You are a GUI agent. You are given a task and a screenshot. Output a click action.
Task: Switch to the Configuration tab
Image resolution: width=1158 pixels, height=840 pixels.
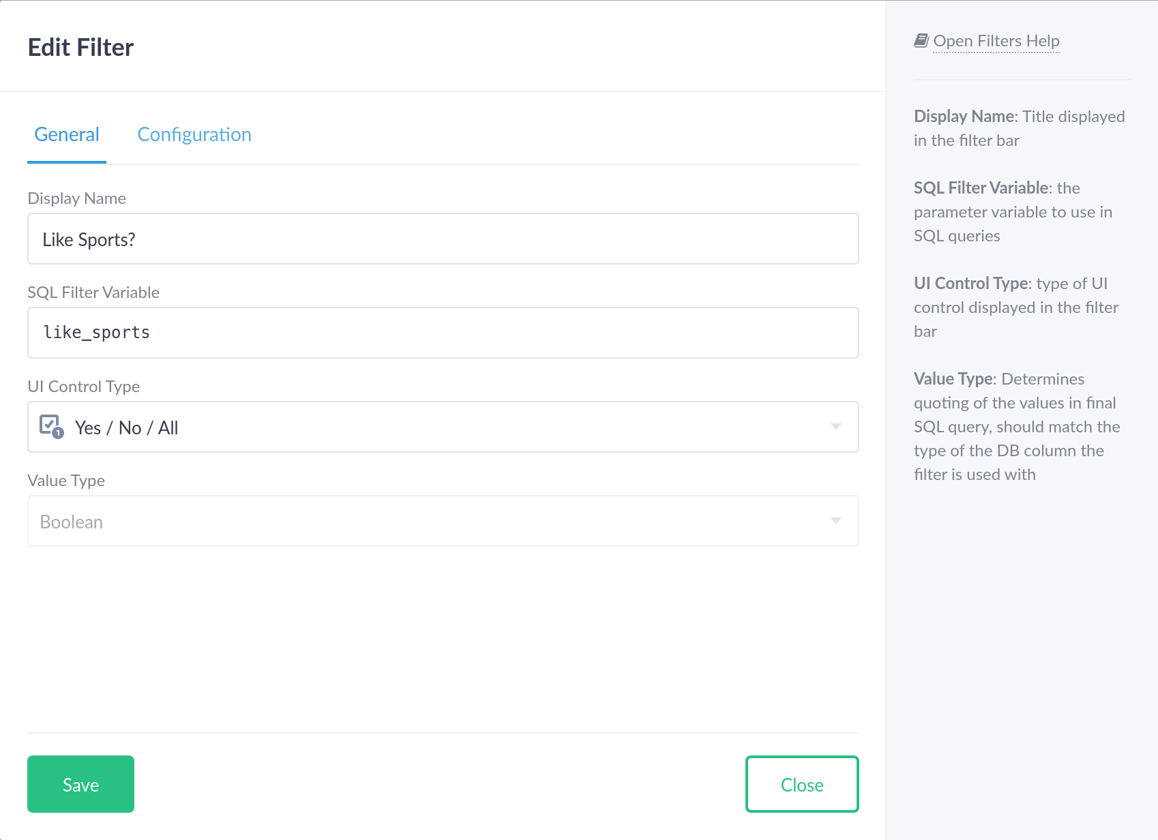194,134
